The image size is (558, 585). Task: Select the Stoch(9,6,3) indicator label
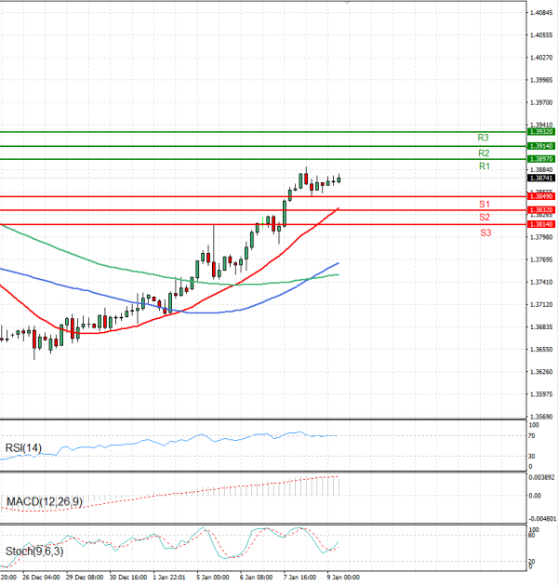pyautogui.click(x=33, y=552)
